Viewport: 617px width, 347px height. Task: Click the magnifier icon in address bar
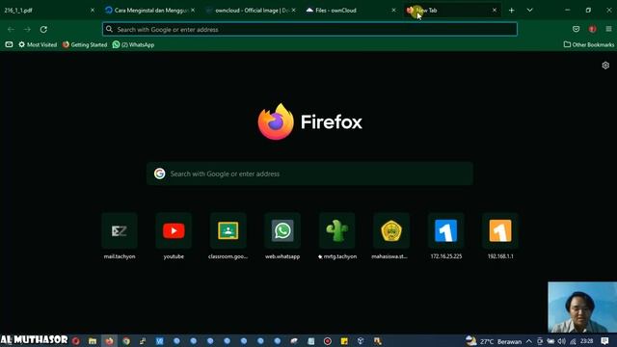[109, 29]
